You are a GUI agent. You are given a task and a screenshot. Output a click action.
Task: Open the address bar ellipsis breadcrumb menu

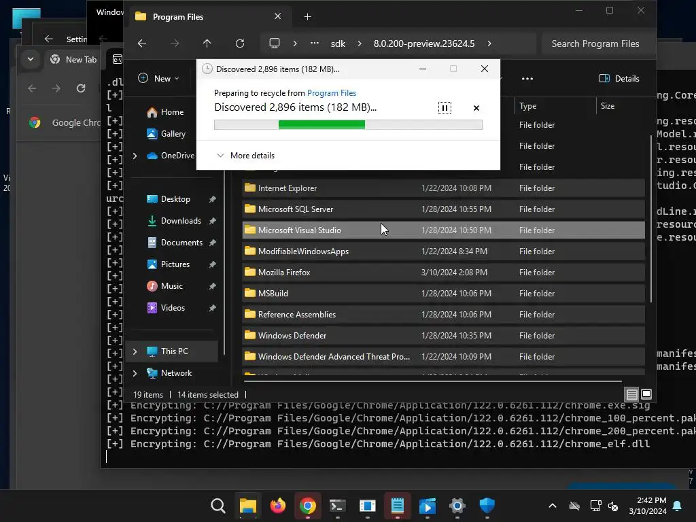point(314,43)
